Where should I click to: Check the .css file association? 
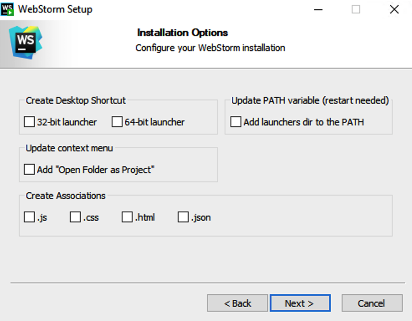click(x=75, y=217)
